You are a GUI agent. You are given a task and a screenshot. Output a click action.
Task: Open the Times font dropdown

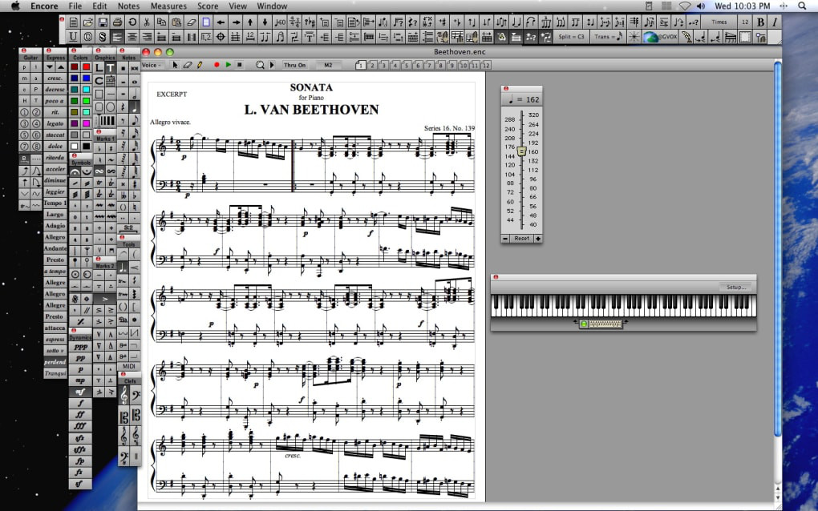(719, 22)
